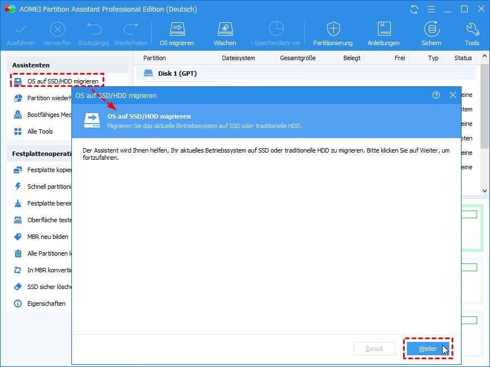
Task: Click the Zurück button
Action: coord(375,349)
